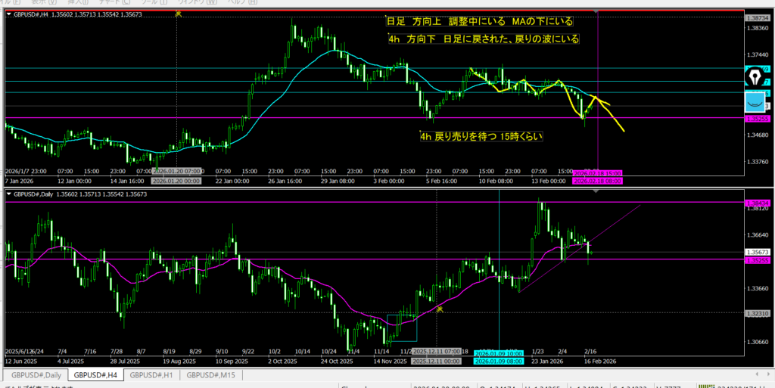The width and height of the screenshot is (775, 388).
Task: Expand the GBPUSD#,Daily chart title triangle
Action: pyautogui.click(x=9, y=194)
